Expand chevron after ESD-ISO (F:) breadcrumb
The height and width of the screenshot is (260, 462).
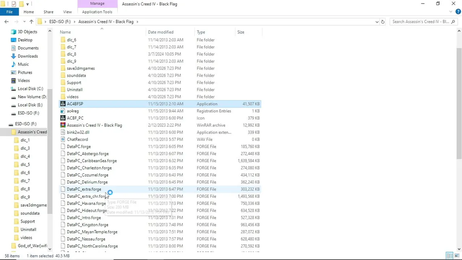tap(75, 22)
